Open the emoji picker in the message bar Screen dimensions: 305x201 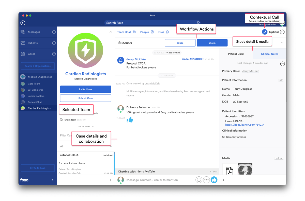(199, 180)
